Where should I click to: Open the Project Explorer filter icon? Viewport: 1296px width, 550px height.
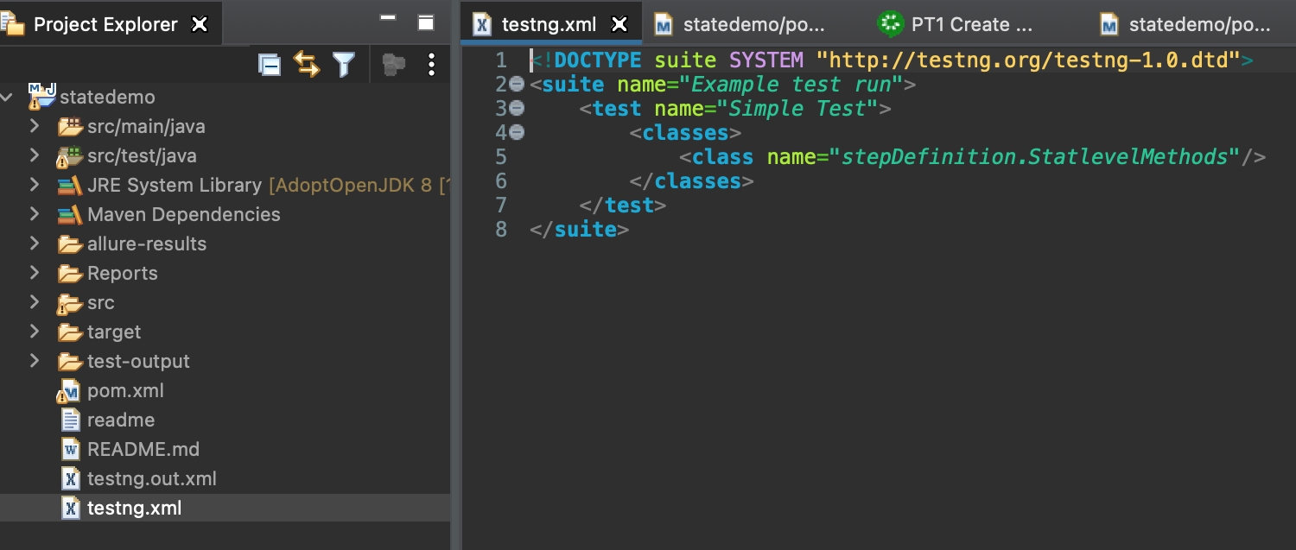click(344, 65)
